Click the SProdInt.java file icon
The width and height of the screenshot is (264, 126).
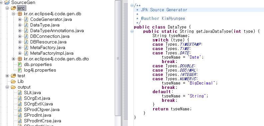pyautogui.click(x=20, y=115)
